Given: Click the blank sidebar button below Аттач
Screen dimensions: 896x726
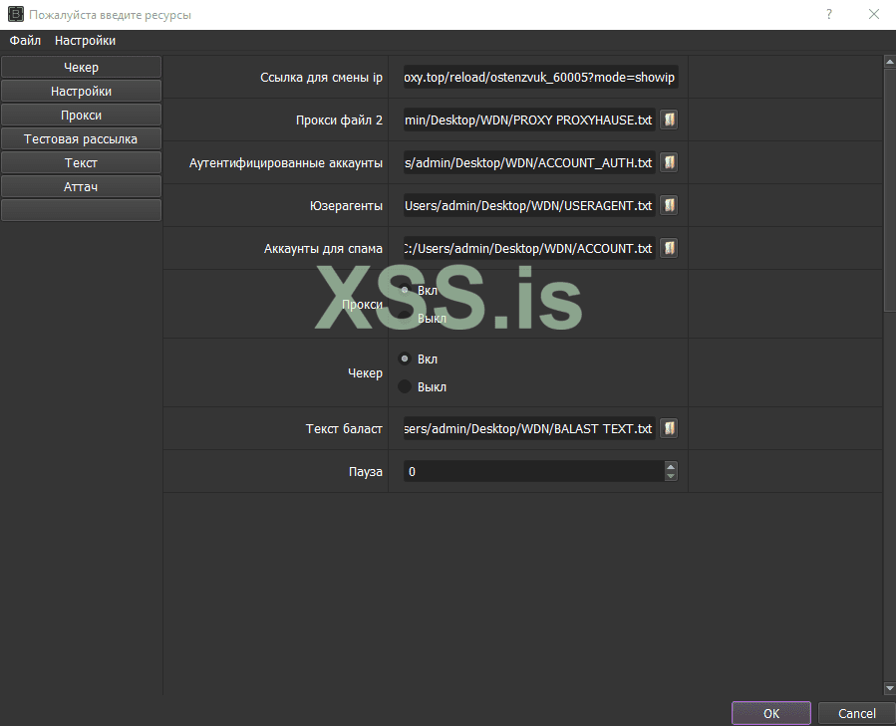Looking at the screenshot, I should point(81,210).
